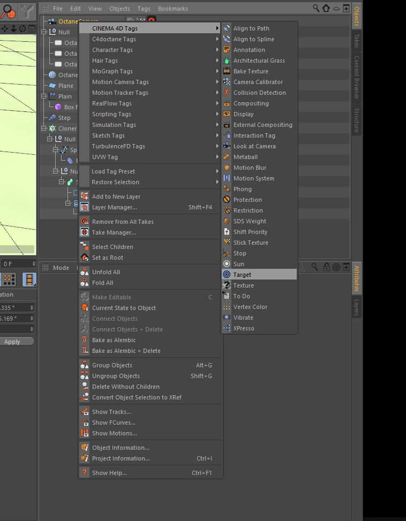
Task: Select the Target tag entry
Action: [x=259, y=275]
